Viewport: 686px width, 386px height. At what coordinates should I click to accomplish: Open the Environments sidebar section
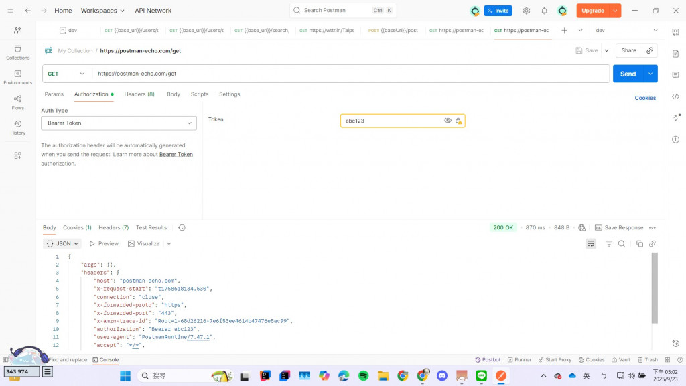[18, 77]
